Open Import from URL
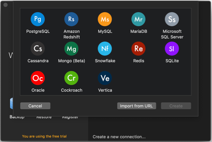Screen dimensions: 212x142 click(x=137, y=106)
